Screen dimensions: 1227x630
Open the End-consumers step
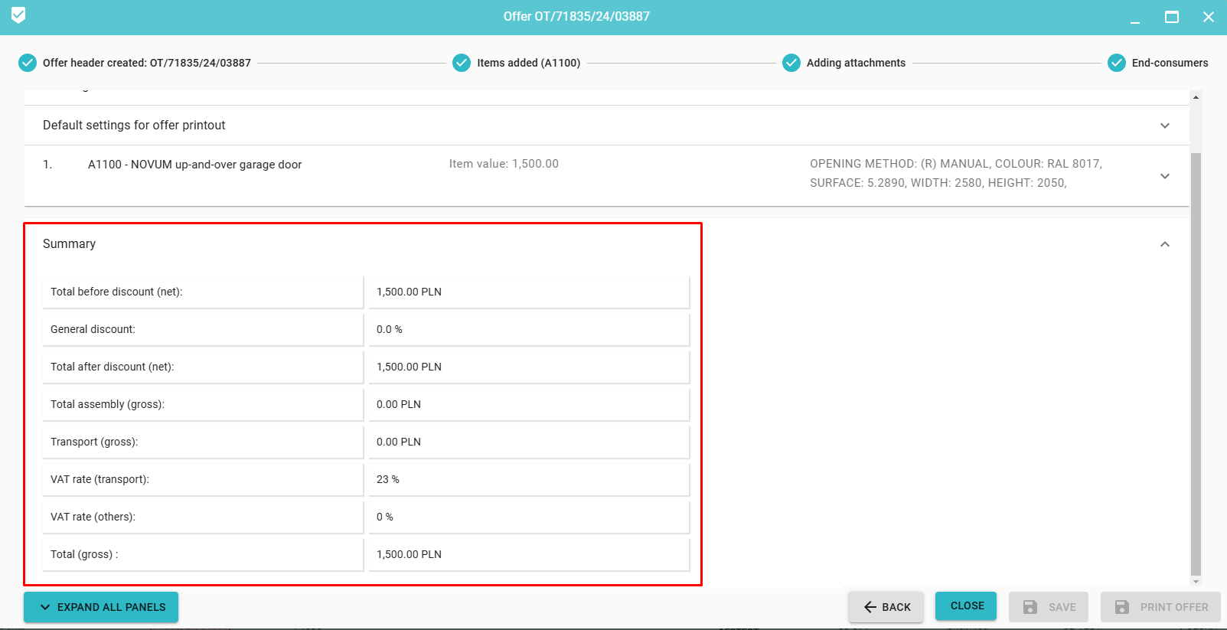1169,63
